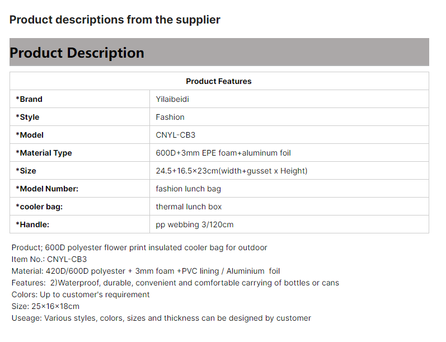Click the '*Size' row label

click(26, 171)
